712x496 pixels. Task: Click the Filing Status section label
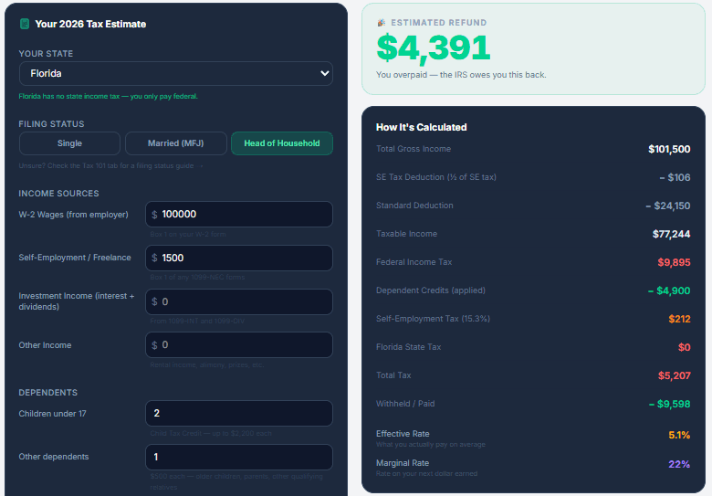pyautogui.click(x=51, y=124)
